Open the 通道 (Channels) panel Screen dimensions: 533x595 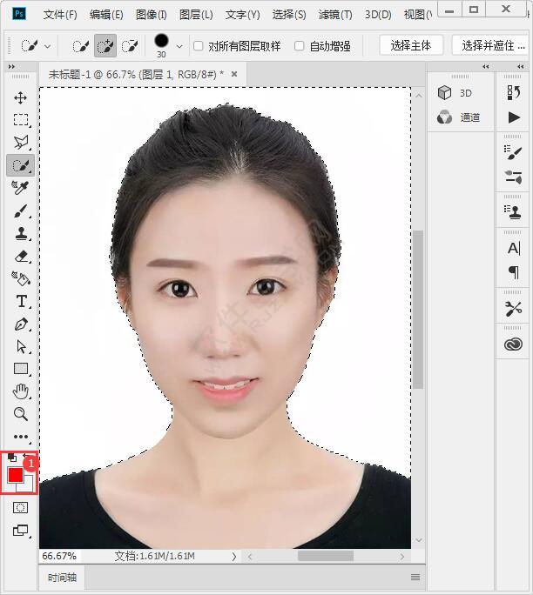[x=459, y=117]
